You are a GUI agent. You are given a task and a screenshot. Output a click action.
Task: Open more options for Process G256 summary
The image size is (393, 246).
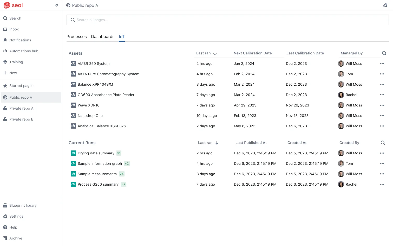click(x=382, y=184)
